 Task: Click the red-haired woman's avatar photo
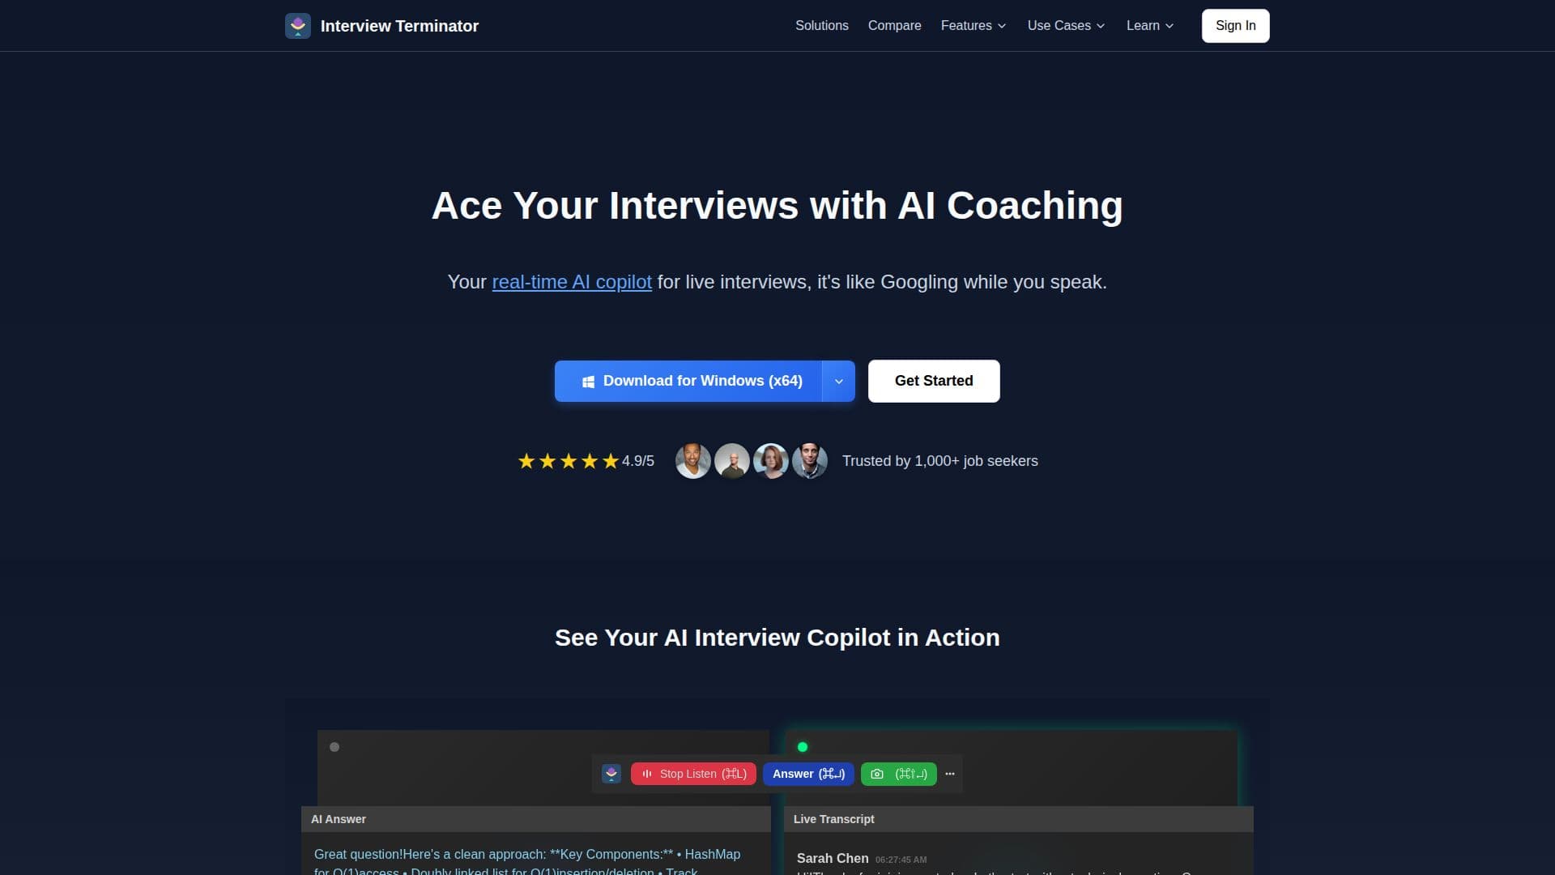tap(771, 461)
